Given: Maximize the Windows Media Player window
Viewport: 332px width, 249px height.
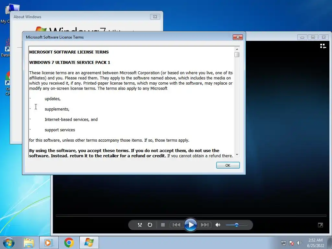Looking at the screenshot, I should point(313,37).
